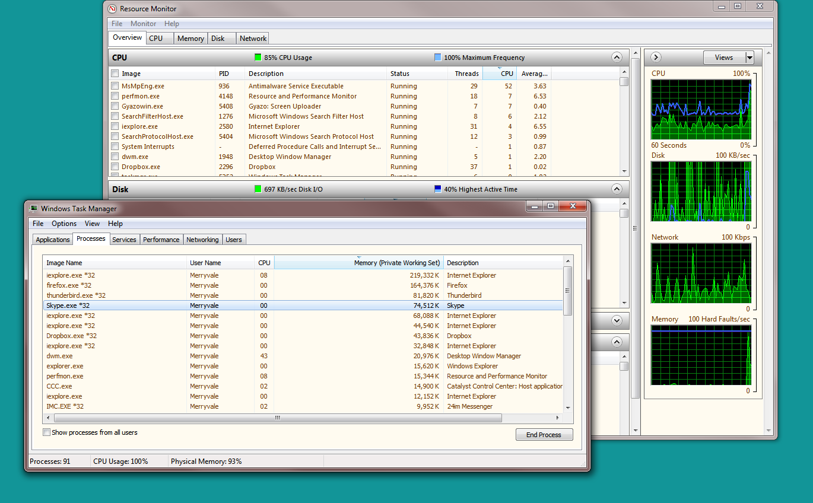Click the 'Processes: 91' status bar entry
This screenshot has width=813, height=503.
50,461
